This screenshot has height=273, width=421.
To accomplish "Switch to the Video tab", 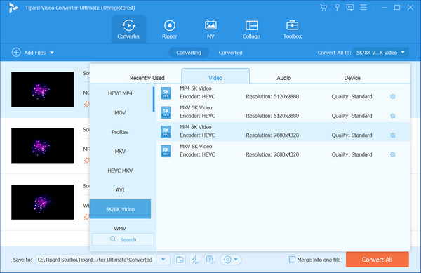I will coord(215,76).
